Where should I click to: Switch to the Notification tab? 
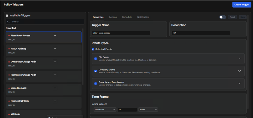pyautogui.click(x=143, y=17)
